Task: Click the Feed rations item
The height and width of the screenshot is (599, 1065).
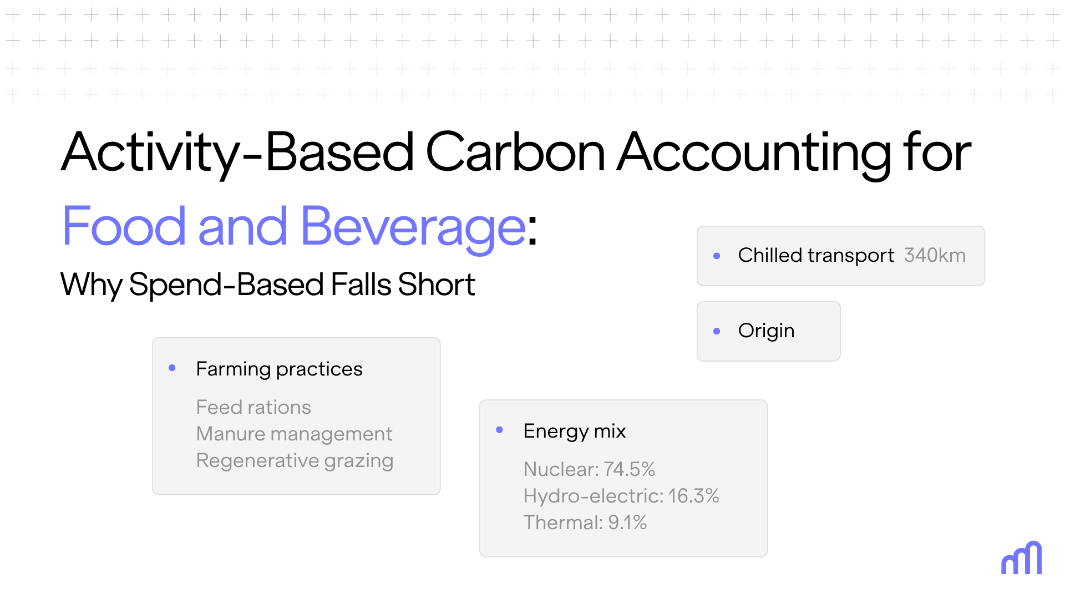Action: [253, 407]
